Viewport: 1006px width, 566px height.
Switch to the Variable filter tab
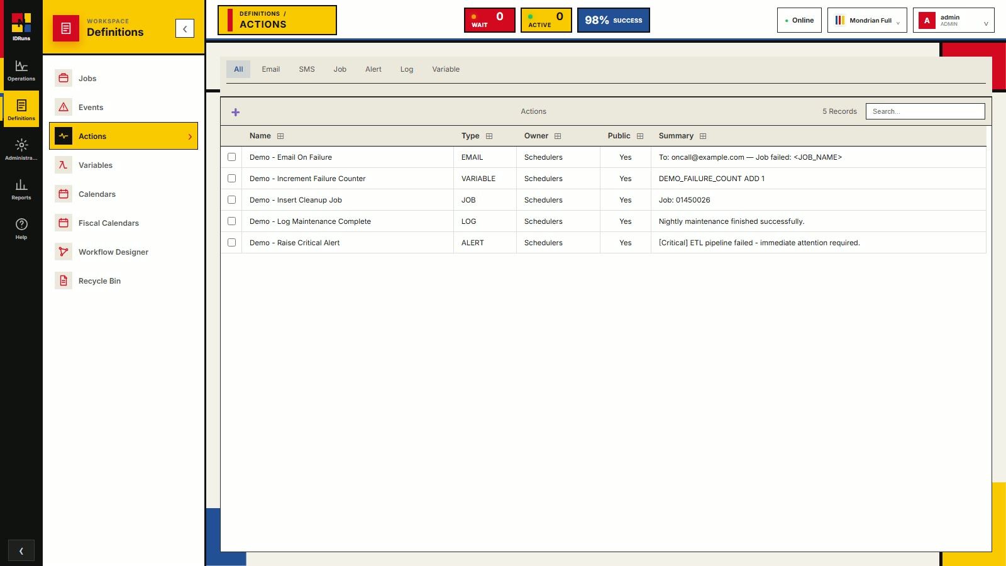tap(446, 69)
